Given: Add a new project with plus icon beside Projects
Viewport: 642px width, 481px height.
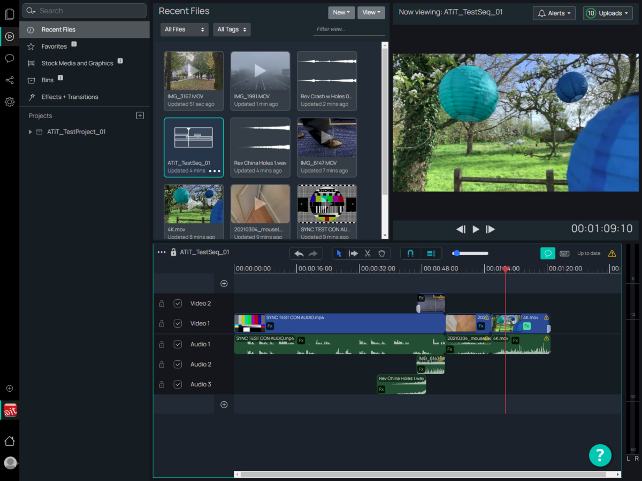Looking at the screenshot, I should pos(140,115).
